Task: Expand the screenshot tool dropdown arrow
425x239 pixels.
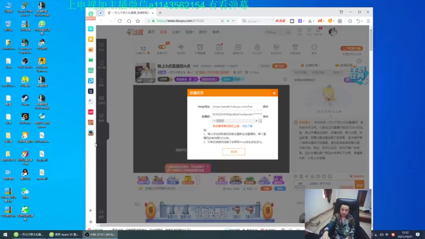Action: (313, 21)
